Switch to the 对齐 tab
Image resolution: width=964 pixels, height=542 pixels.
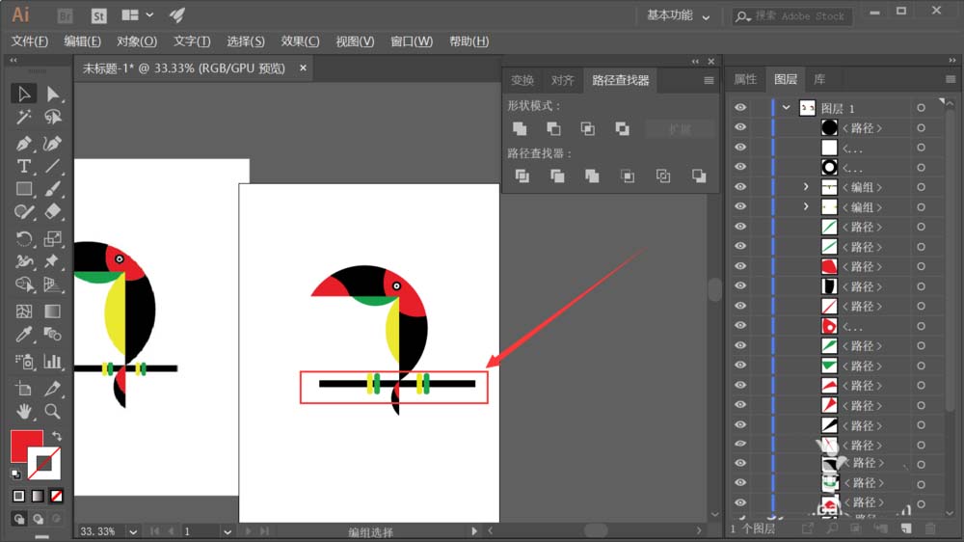(x=562, y=81)
